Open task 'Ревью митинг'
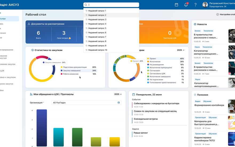 (141, 133)
